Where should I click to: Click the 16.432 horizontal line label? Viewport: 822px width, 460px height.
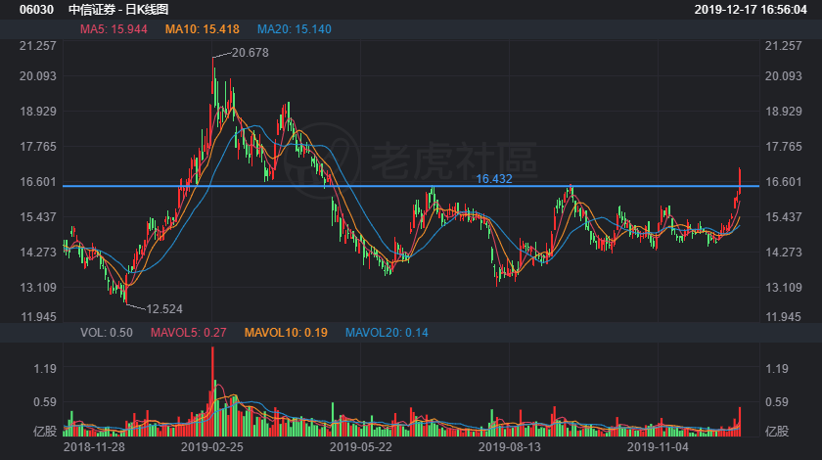494,179
